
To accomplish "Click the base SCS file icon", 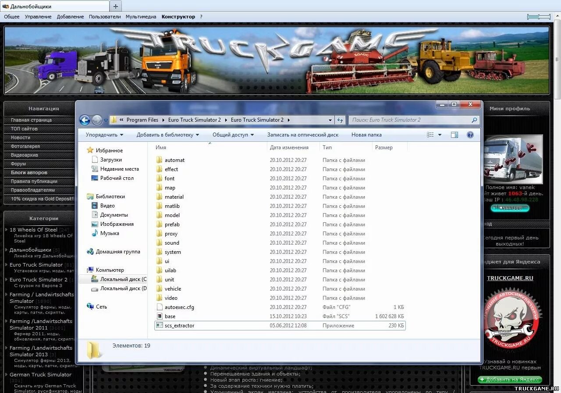I will click(160, 316).
